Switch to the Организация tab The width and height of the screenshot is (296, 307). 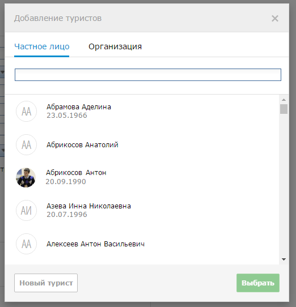(115, 46)
